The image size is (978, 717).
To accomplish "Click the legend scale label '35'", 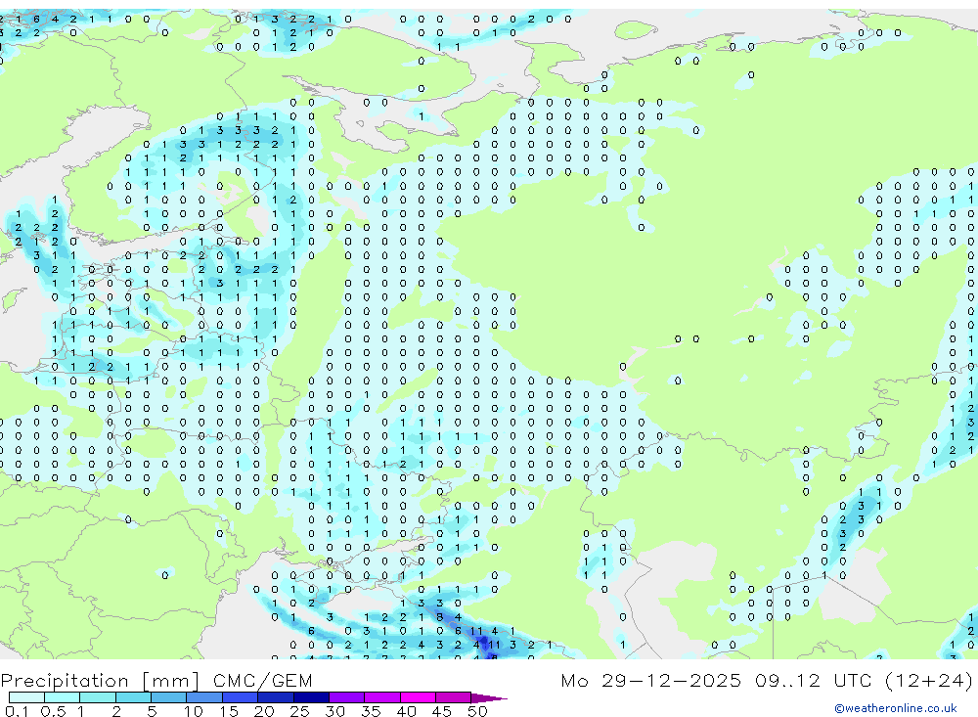I will point(371,711).
